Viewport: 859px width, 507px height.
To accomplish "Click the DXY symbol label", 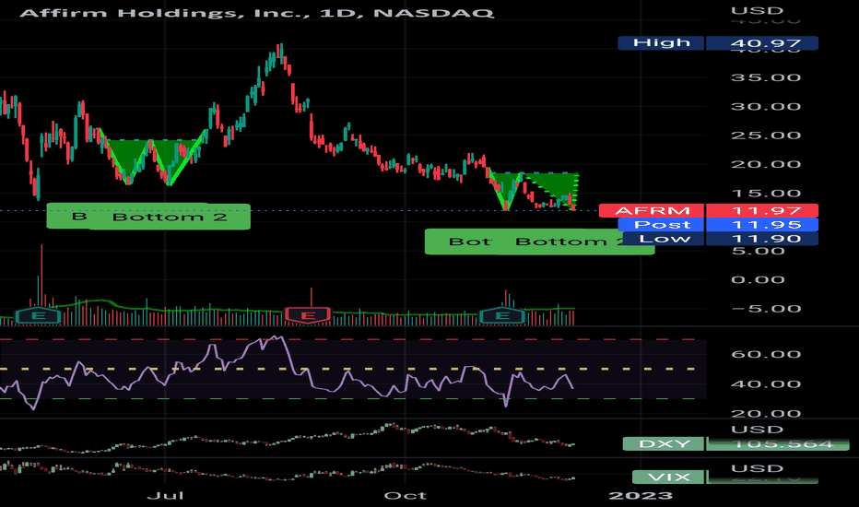I will (x=664, y=444).
